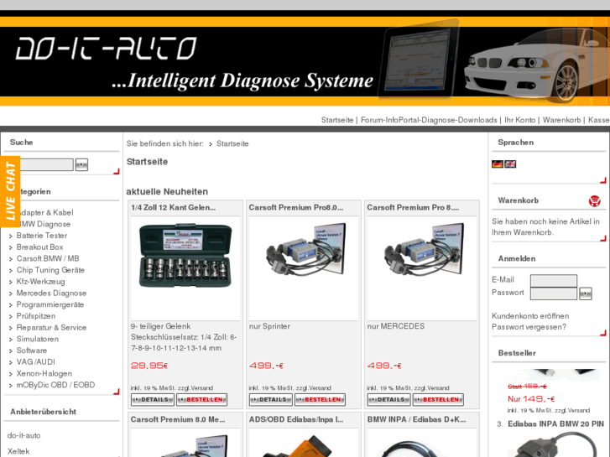Click the Kundenkonto eröffnen link
The image size is (610, 457).
click(530, 316)
